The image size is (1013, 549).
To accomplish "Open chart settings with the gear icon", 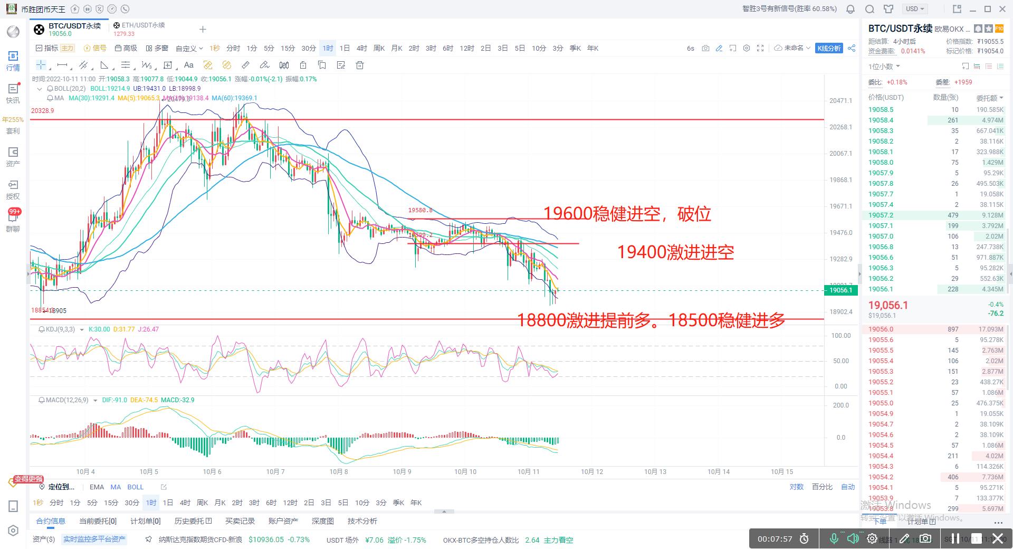I will pos(746,48).
